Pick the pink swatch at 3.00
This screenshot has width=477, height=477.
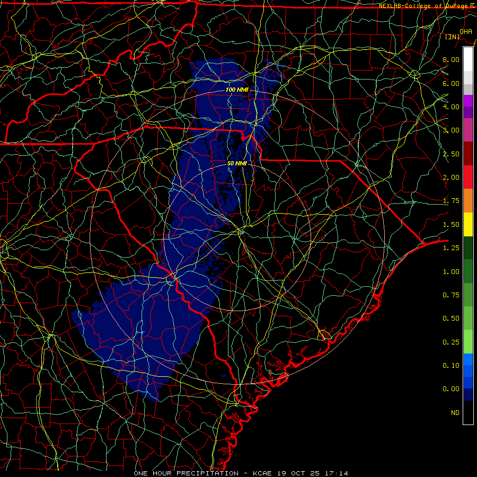(468, 130)
